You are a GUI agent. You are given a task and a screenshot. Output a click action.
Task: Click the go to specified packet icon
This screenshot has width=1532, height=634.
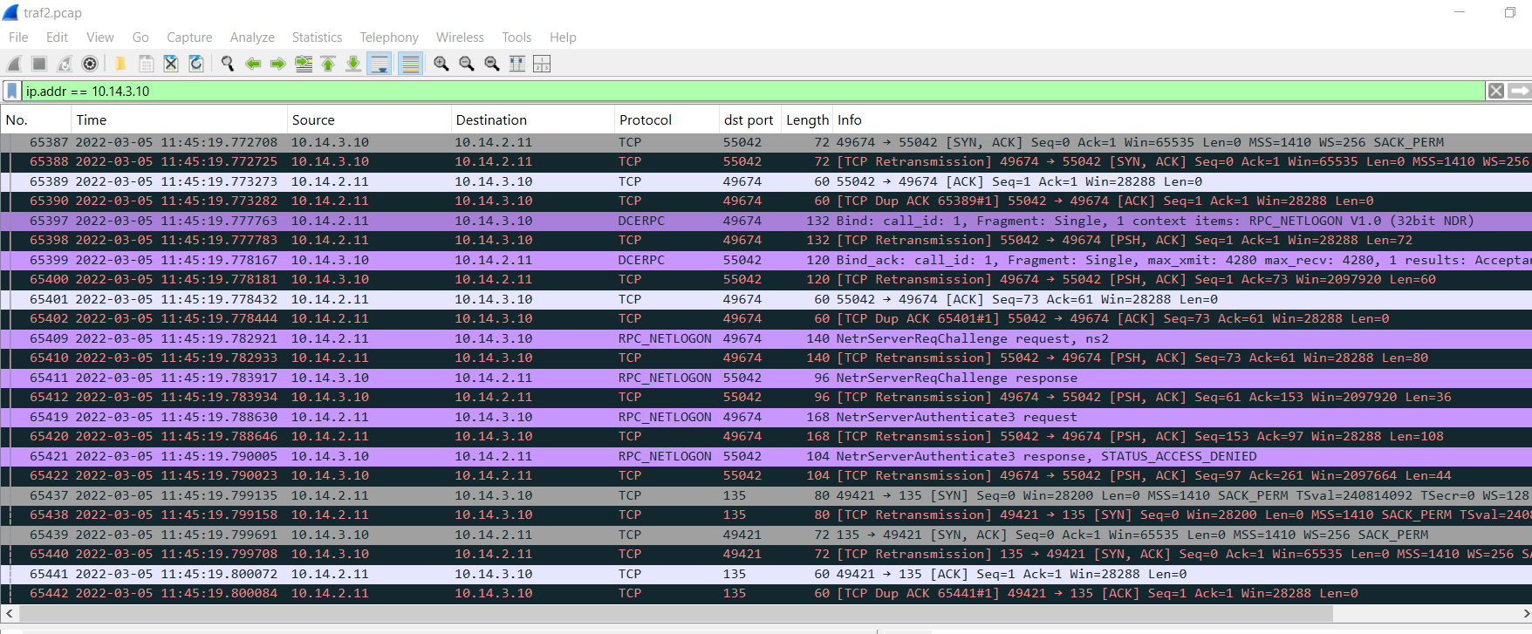304,64
